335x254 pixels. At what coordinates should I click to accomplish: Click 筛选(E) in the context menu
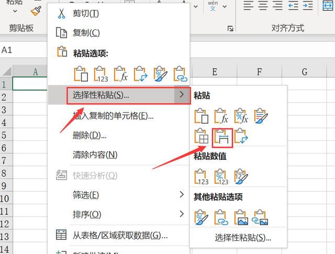(86, 195)
